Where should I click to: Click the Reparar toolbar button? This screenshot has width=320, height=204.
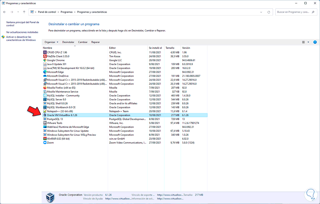click(x=95, y=42)
